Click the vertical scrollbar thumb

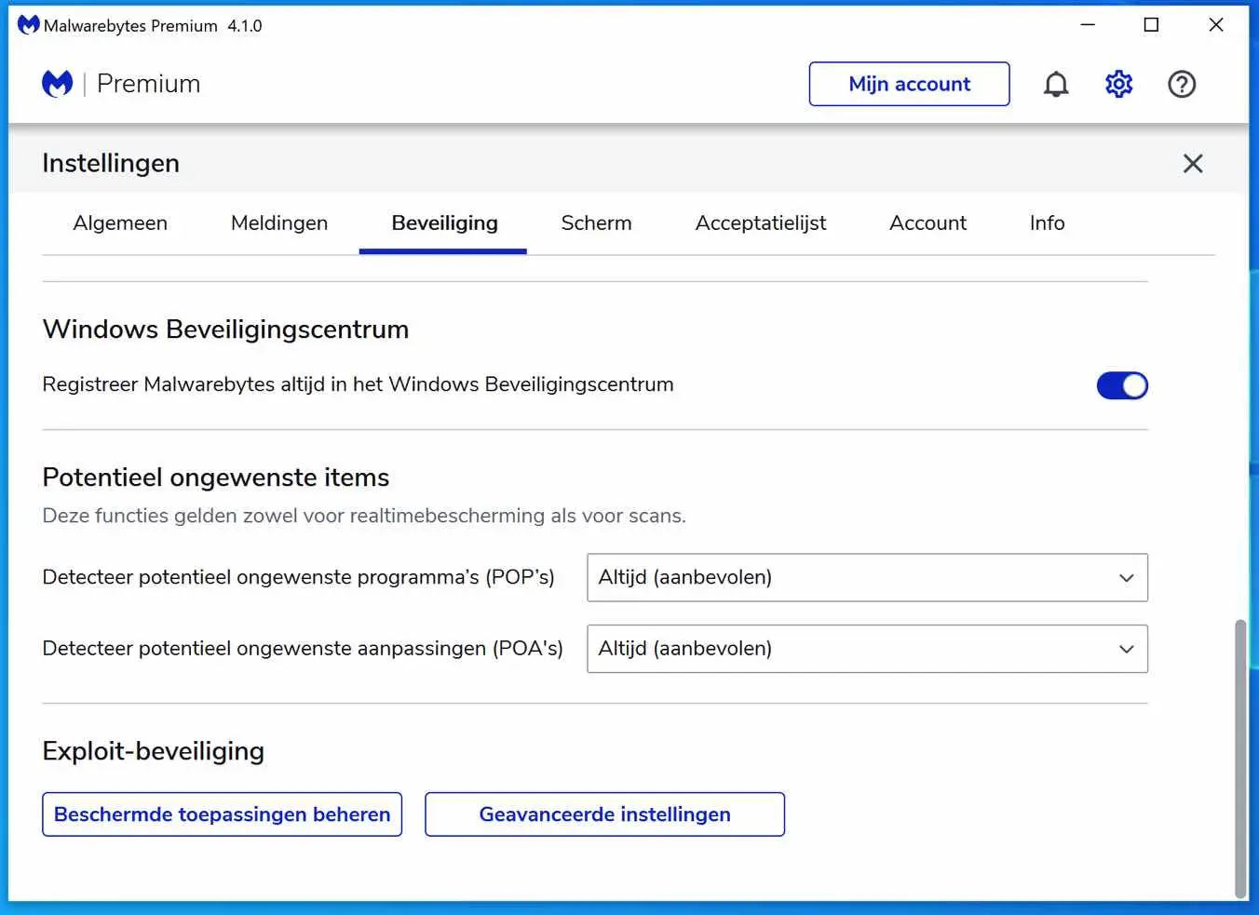(1239, 758)
